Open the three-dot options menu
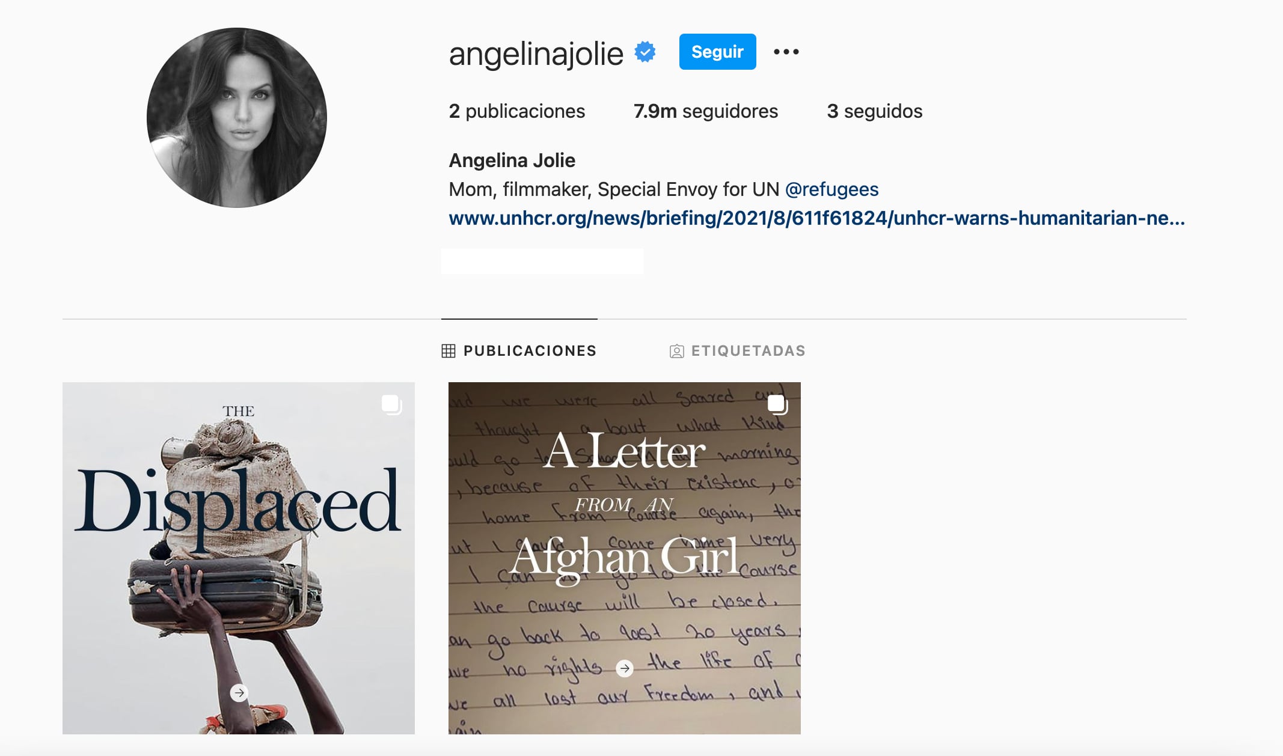The width and height of the screenshot is (1283, 756). click(786, 52)
